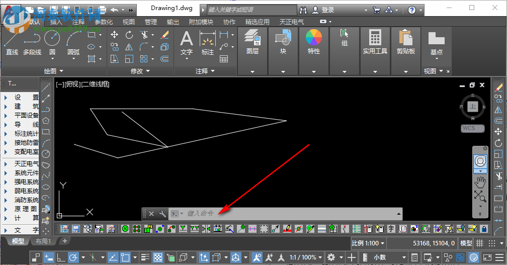Toggle ortho mode in status bar

(61, 257)
